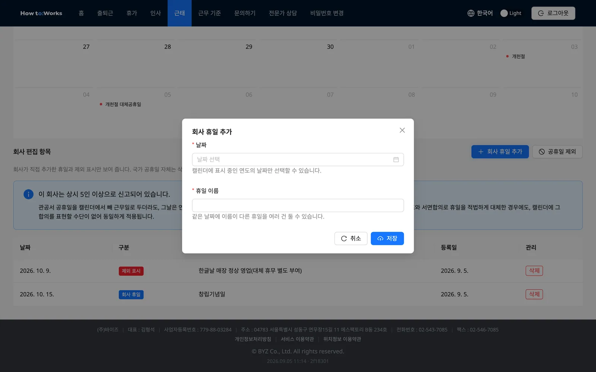Click the 개천절 holiday on calendar

tap(516, 57)
